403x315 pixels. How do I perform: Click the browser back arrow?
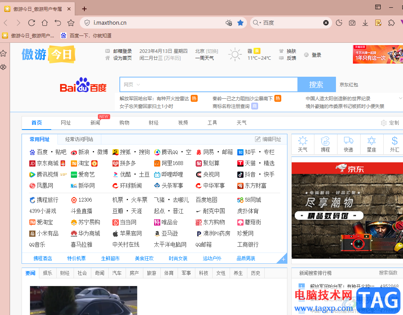point(6,23)
